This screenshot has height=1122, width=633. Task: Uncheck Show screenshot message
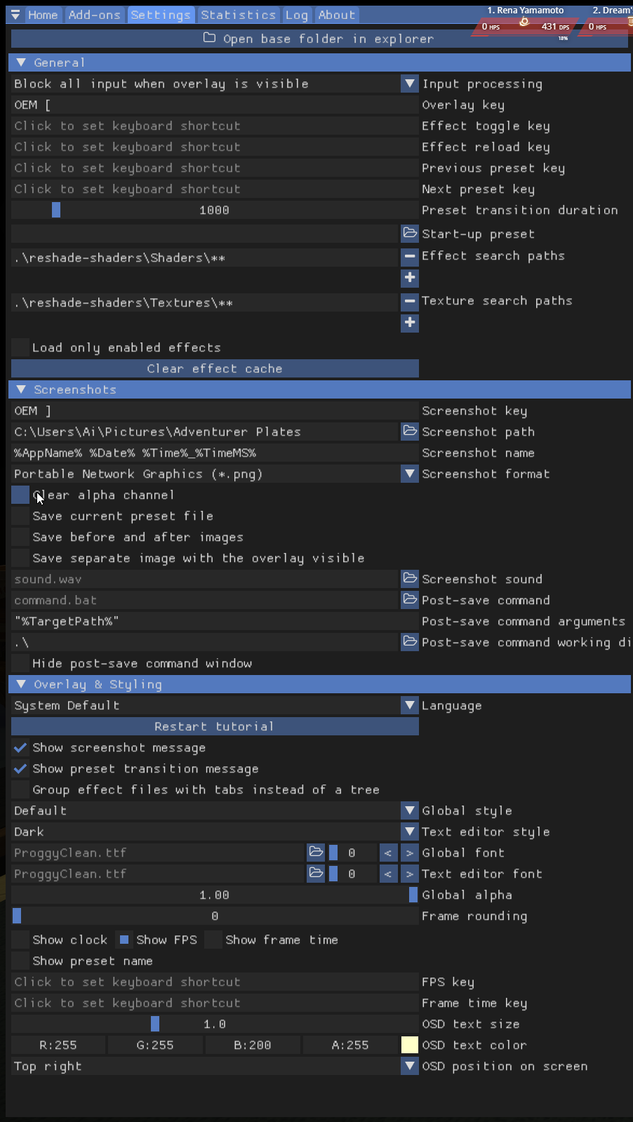[20, 748]
